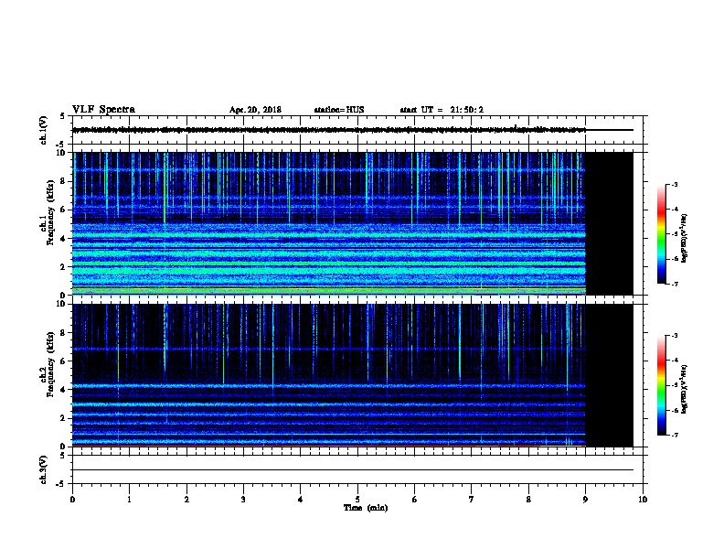The image size is (724, 560).
Task: Click time axis tick label "10"
Action: [643, 500]
